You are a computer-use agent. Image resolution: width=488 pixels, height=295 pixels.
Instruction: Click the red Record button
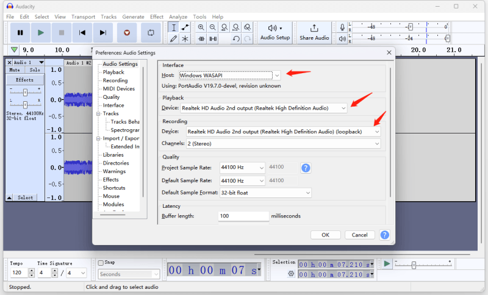(127, 32)
